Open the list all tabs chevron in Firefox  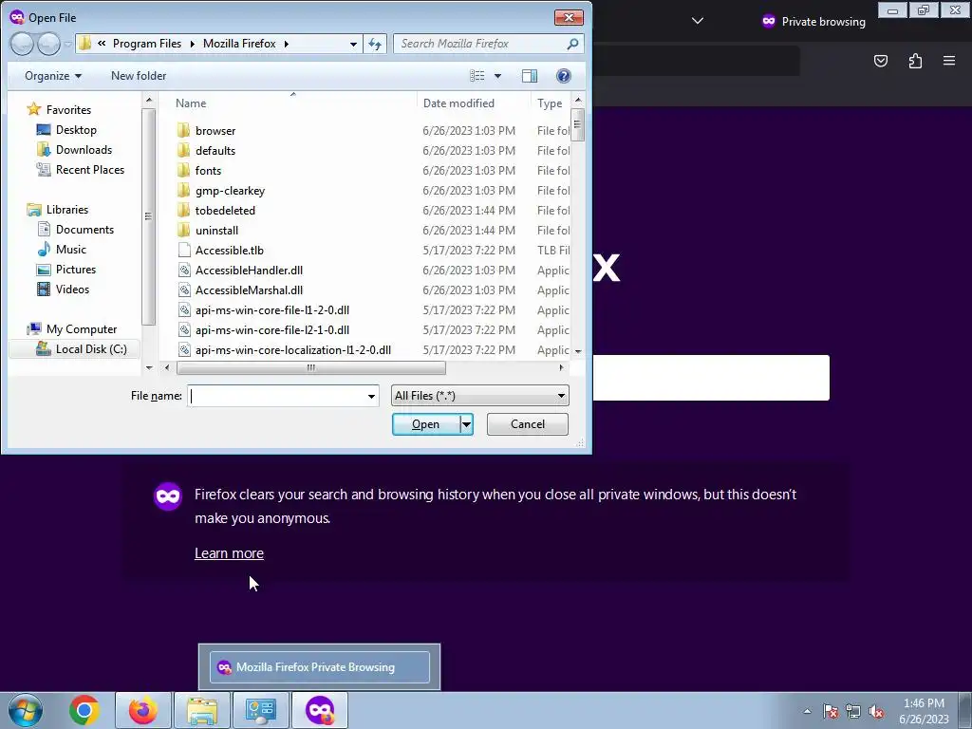pos(698,21)
